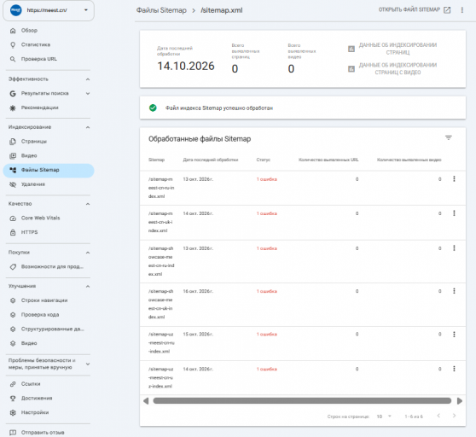Sort by Дата последней обработки column header

(211, 160)
